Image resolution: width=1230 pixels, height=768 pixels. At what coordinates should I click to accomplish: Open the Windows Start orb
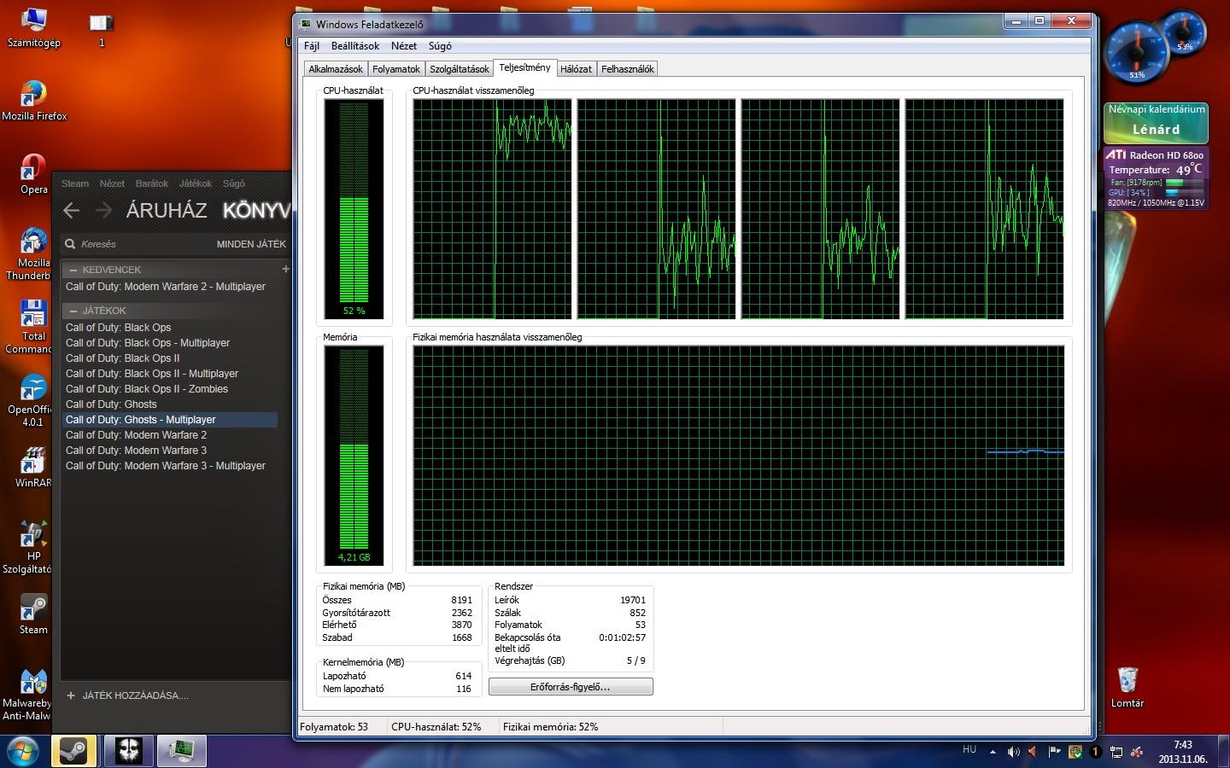[24, 751]
